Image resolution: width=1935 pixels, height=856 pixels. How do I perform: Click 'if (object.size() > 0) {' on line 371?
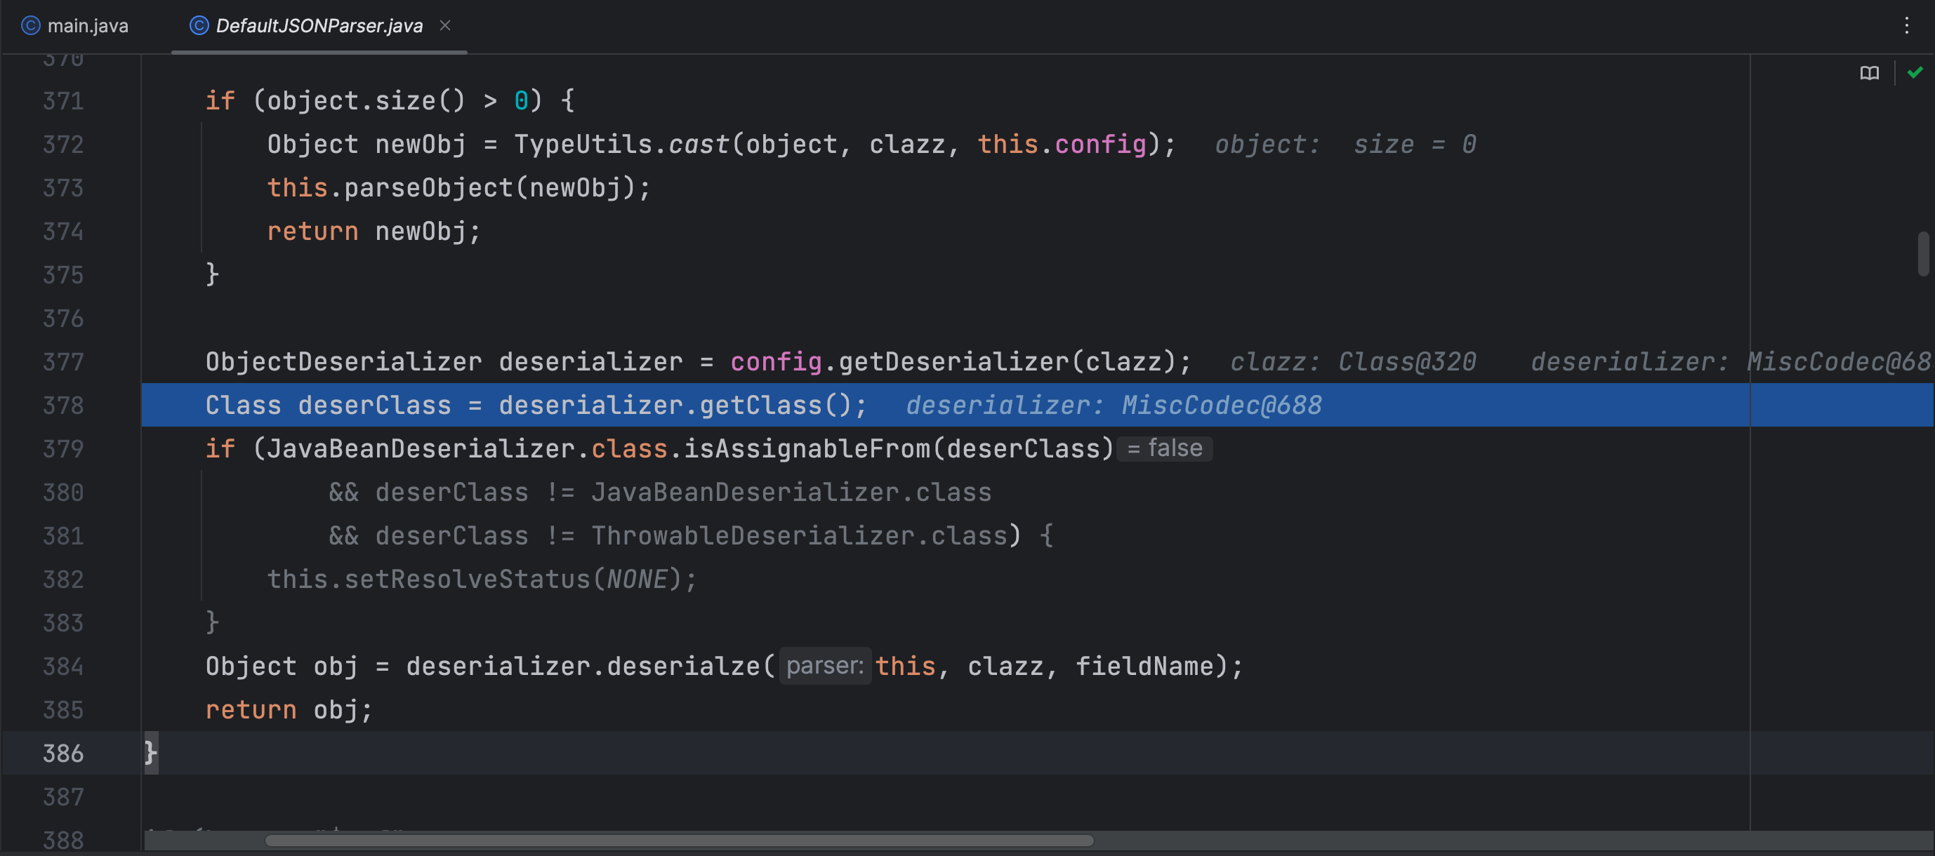point(390,100)
